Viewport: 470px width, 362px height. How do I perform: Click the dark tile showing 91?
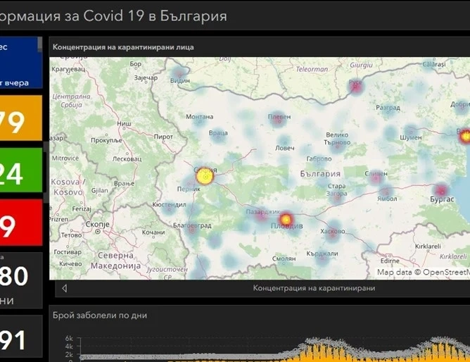[x=21, y=336]
